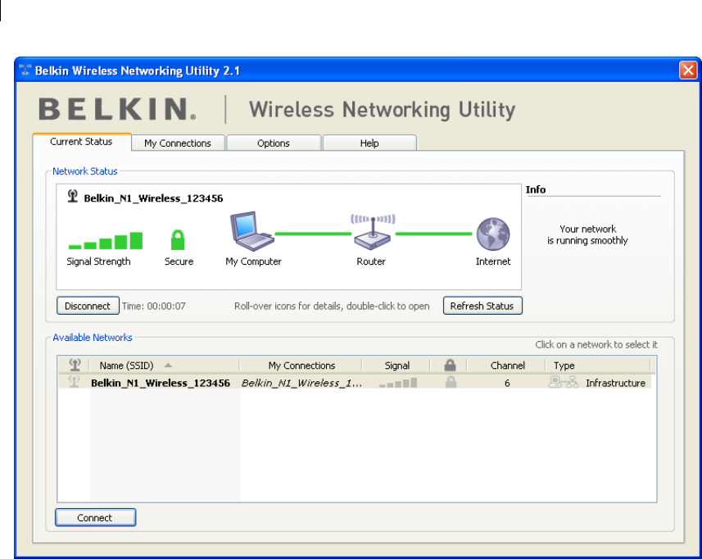The image size is (702, 559).
Task: Click the green Secure padlock icon
Action: point(178,239)
